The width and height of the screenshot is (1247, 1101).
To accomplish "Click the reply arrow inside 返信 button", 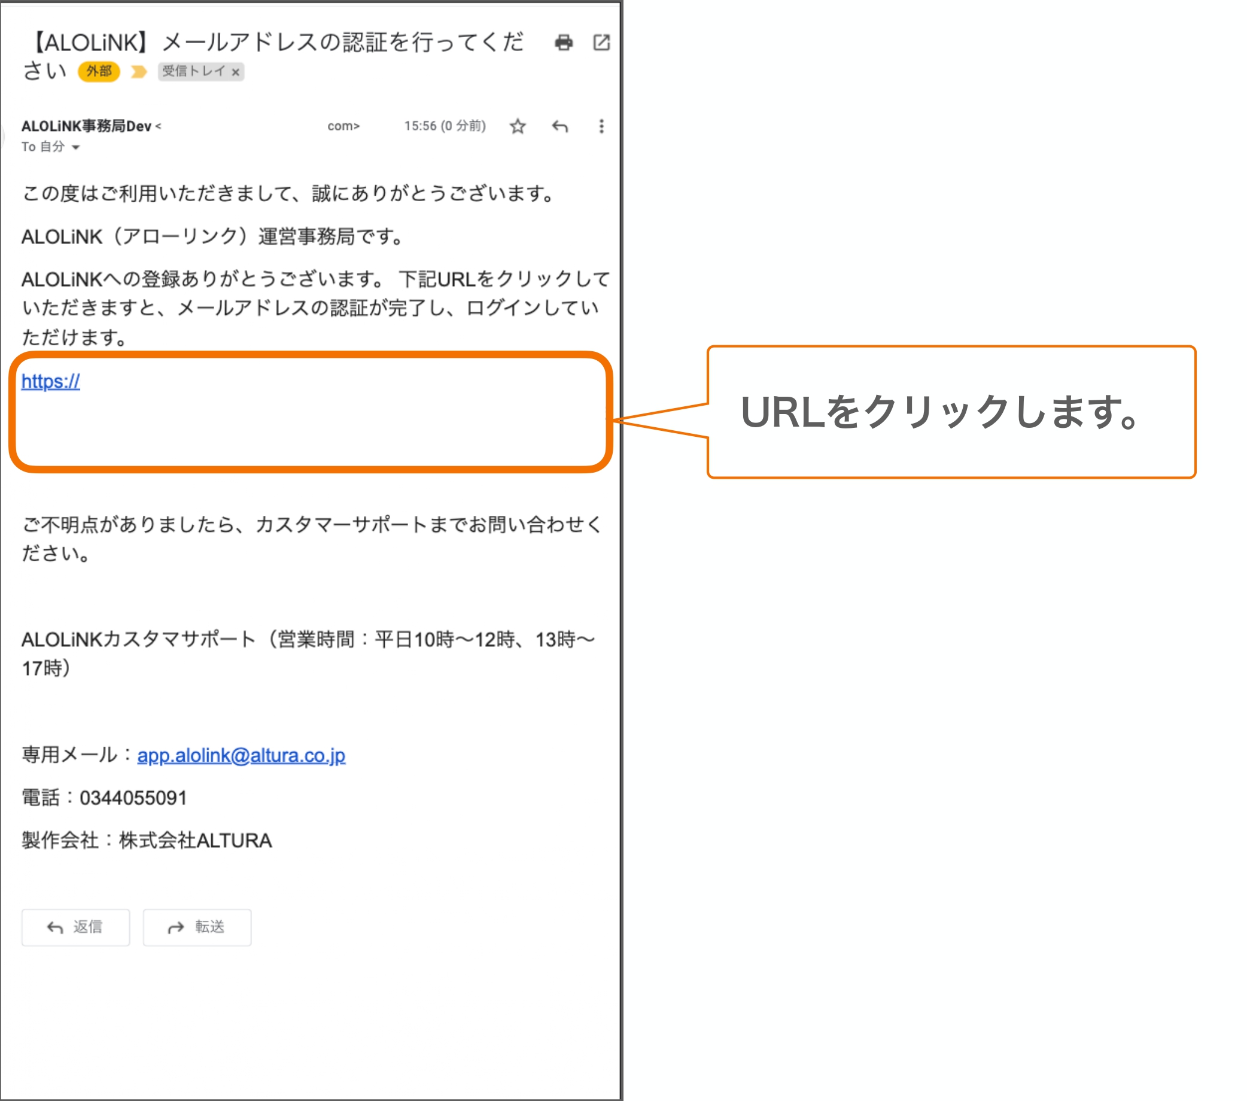I will (x=54, y=927).
